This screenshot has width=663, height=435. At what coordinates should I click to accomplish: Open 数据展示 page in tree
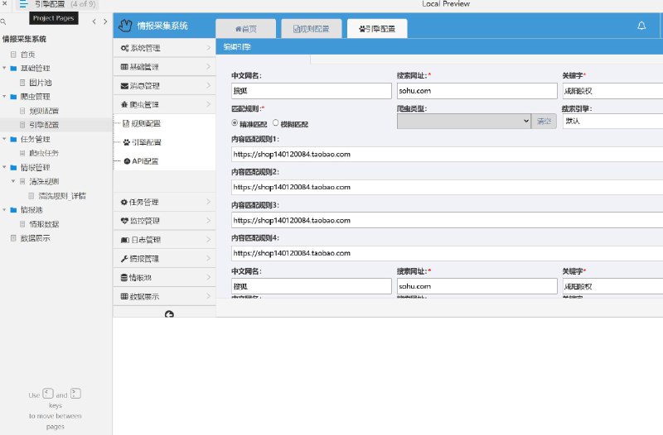35,238
